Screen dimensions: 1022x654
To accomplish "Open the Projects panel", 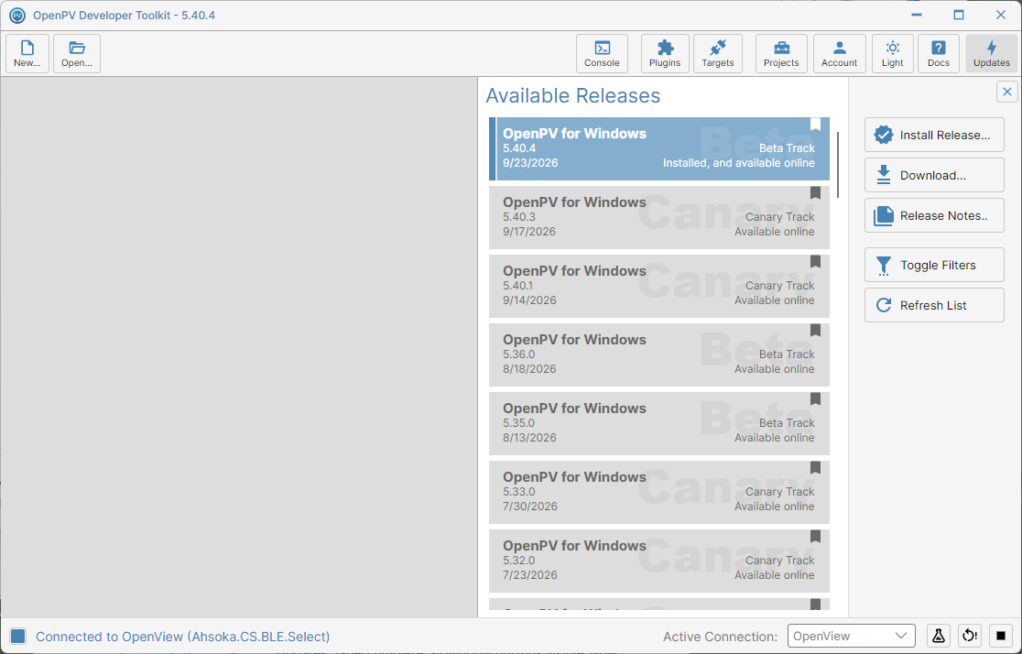I will (x=781, y=53).
